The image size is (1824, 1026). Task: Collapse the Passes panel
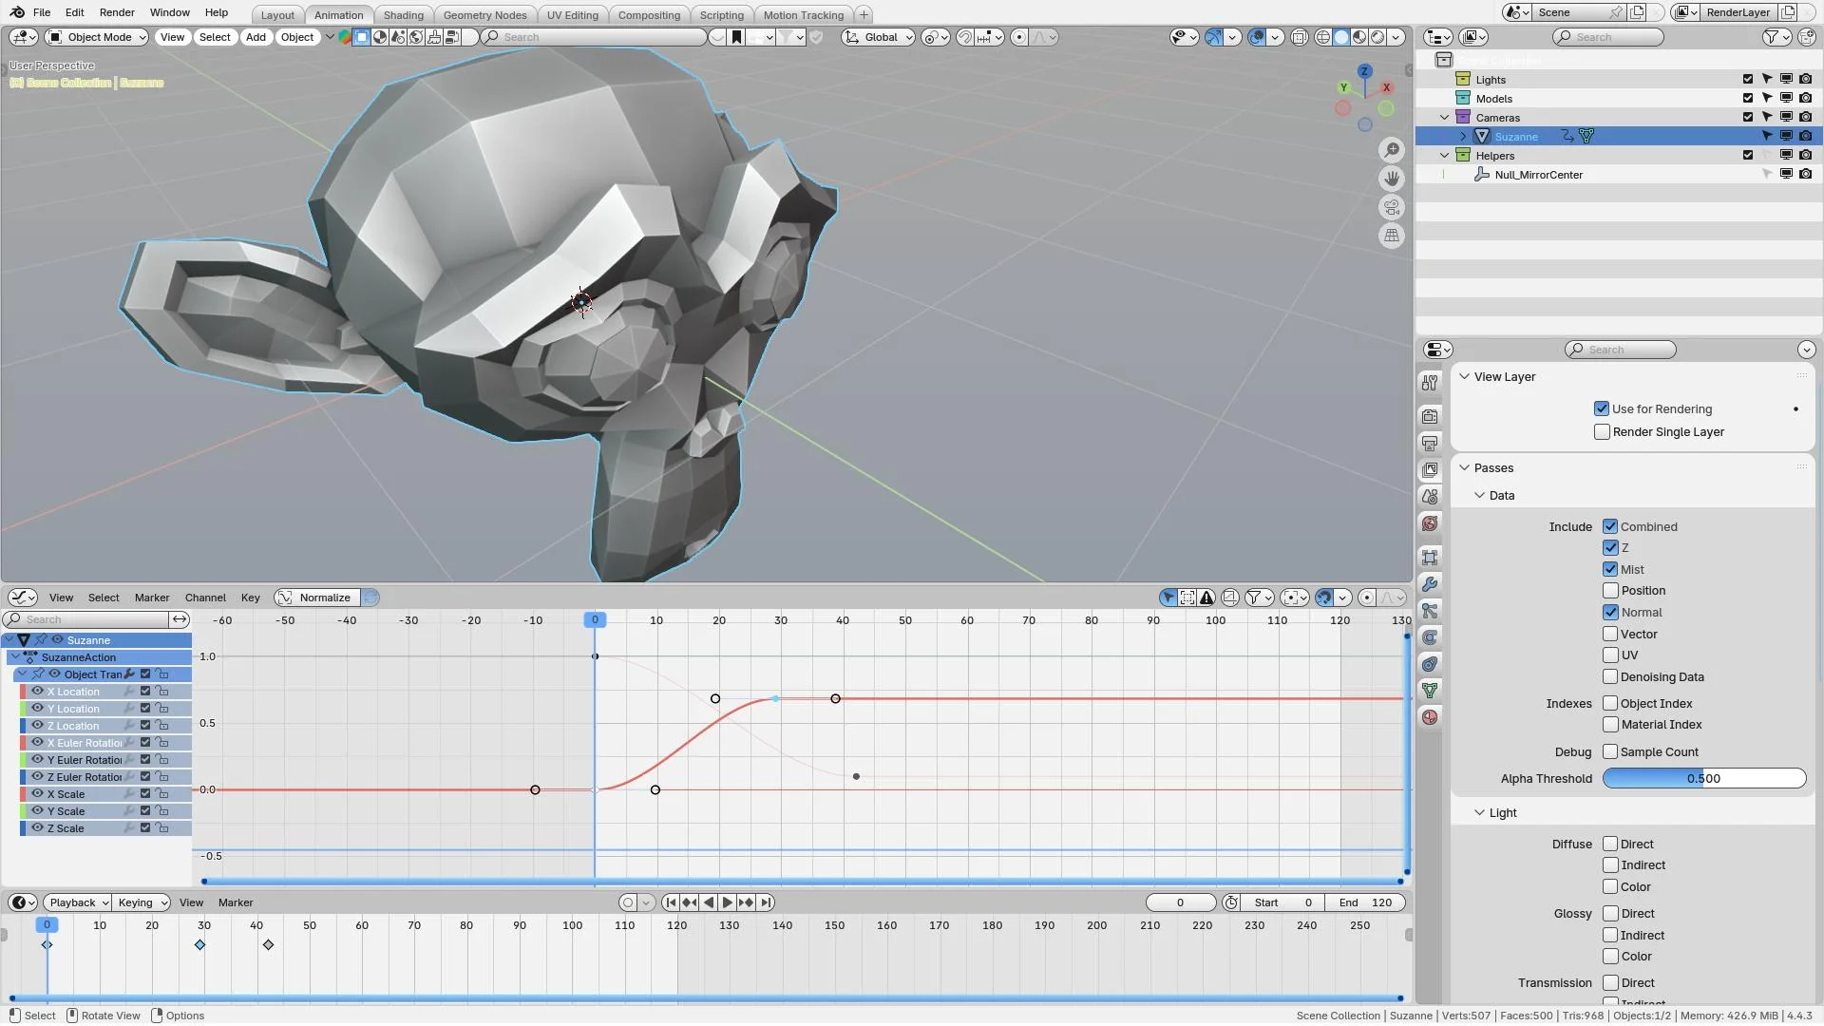point(1465,468)
